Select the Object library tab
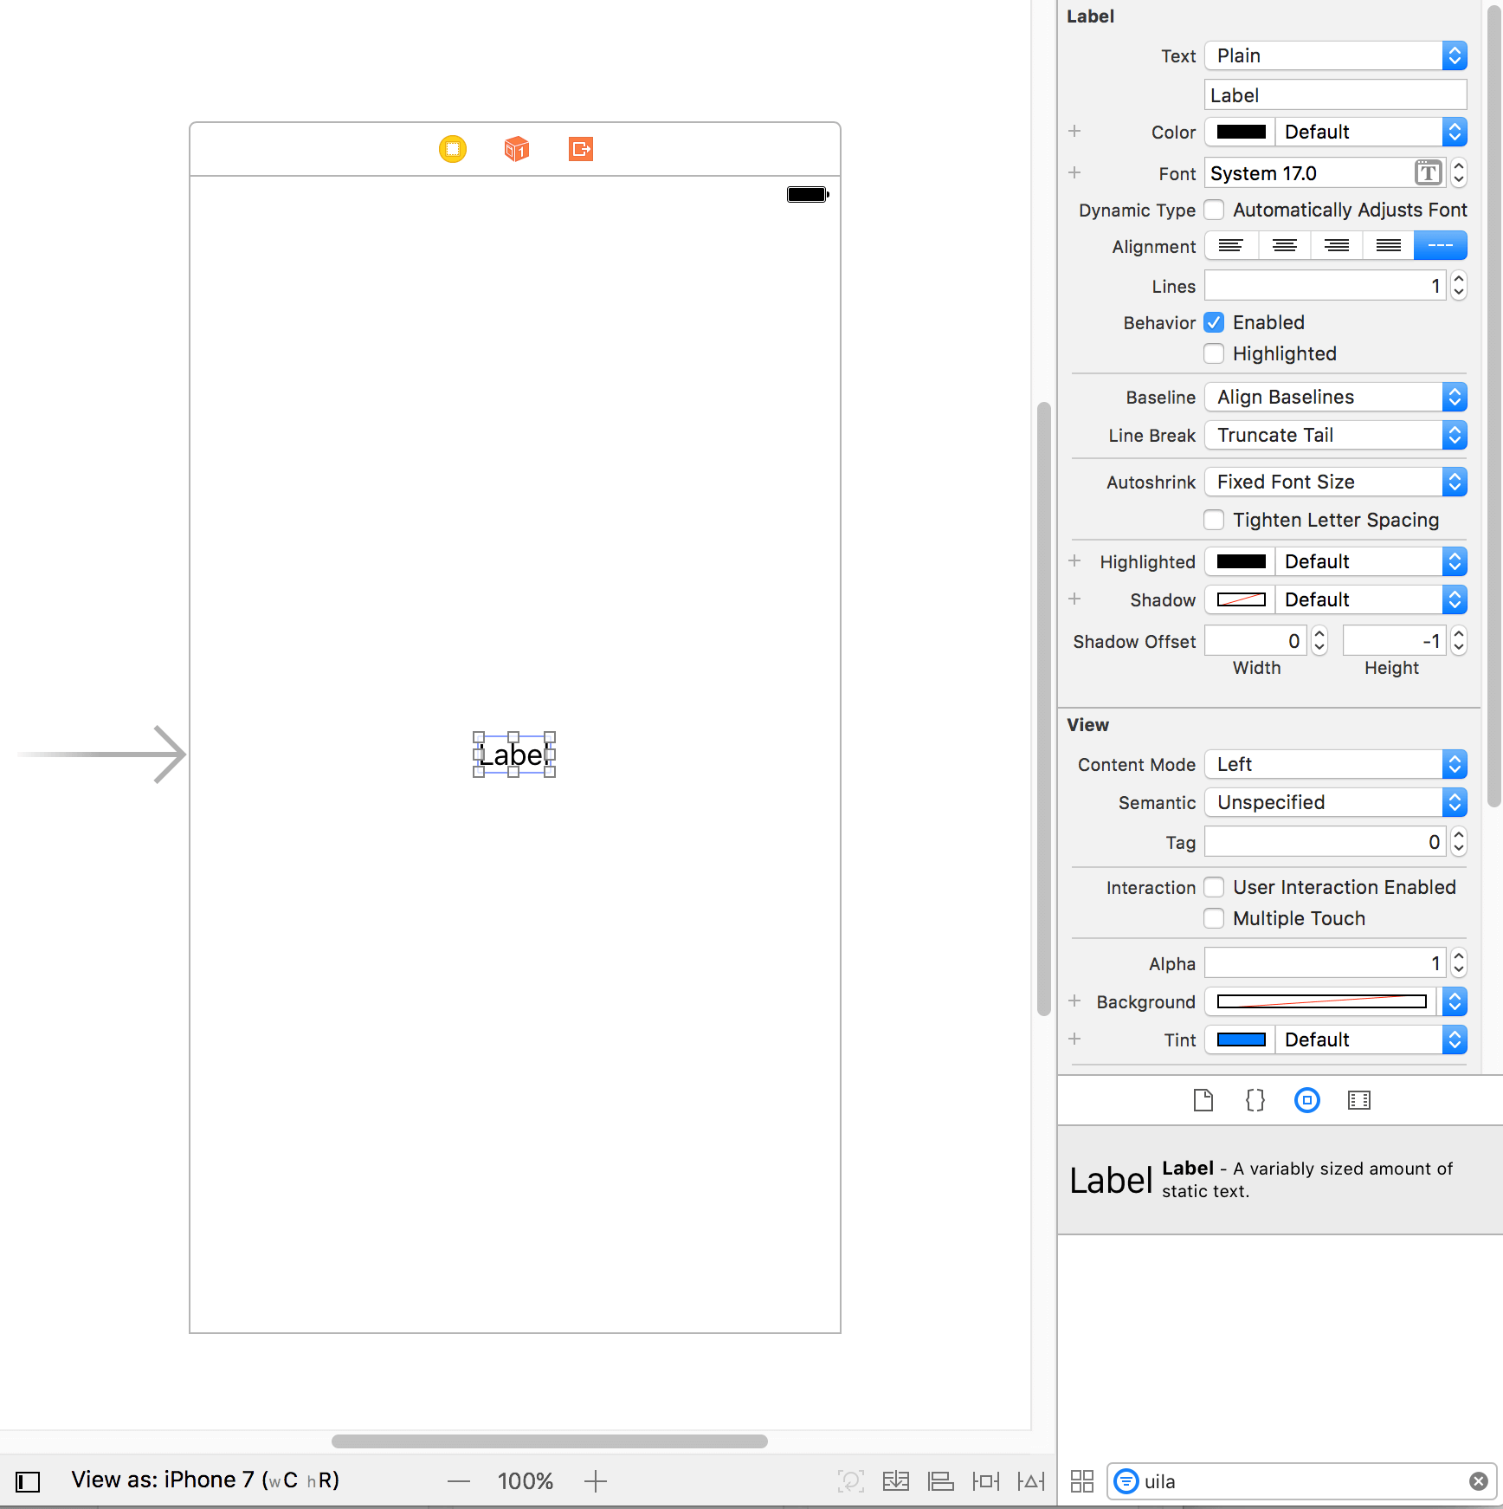This screenshot has height=1509, width=1503. pos(1307,1100)
